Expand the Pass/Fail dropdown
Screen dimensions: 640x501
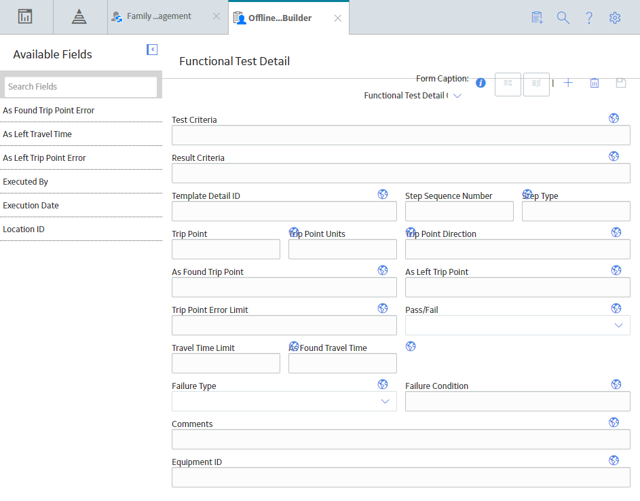[618, 325]
